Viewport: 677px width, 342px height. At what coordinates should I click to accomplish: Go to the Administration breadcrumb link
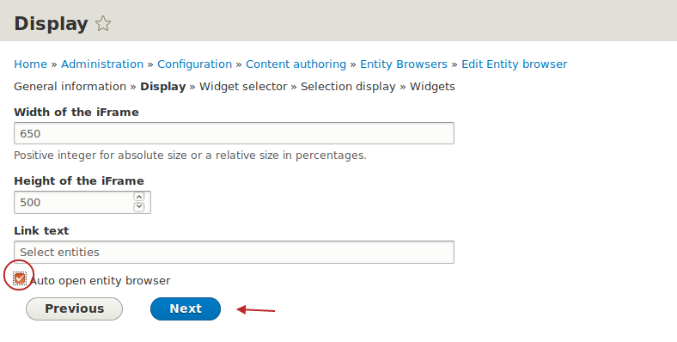click(102, 64)
